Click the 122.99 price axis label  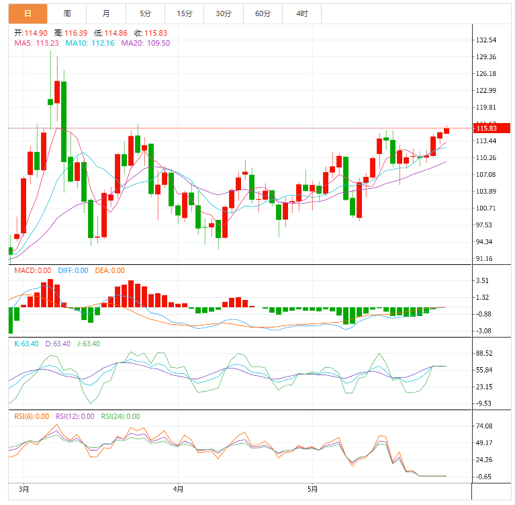(486, 91)
